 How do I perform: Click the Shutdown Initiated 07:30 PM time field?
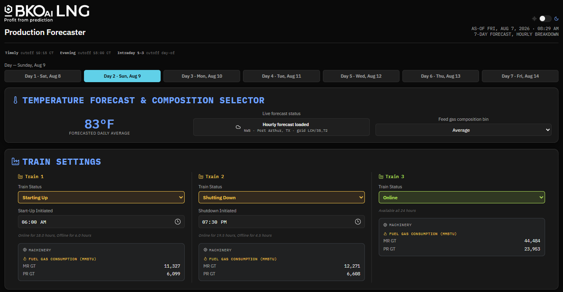pos(282,222)
